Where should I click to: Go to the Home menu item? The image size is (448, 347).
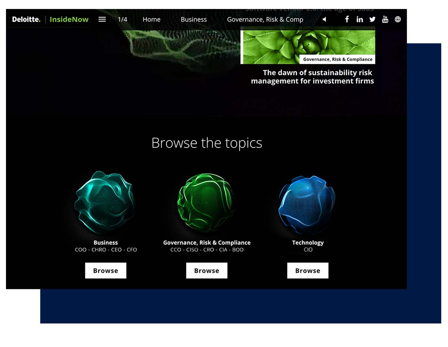tap(151, 19)
